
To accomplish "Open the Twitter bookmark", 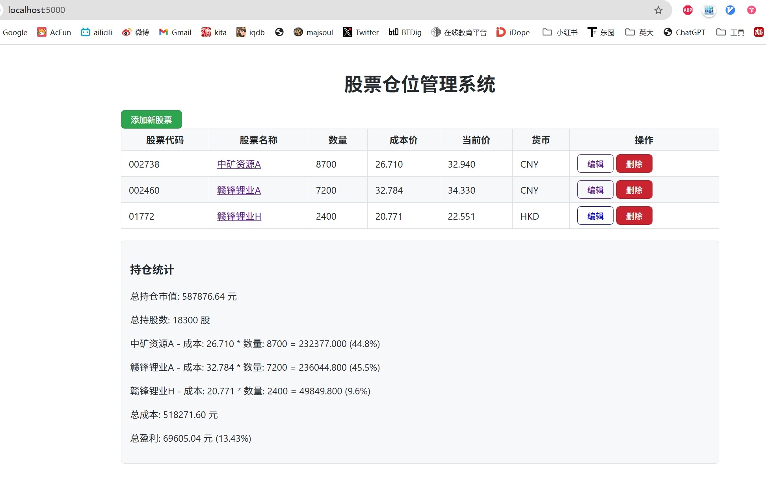I will pos(361,32).
